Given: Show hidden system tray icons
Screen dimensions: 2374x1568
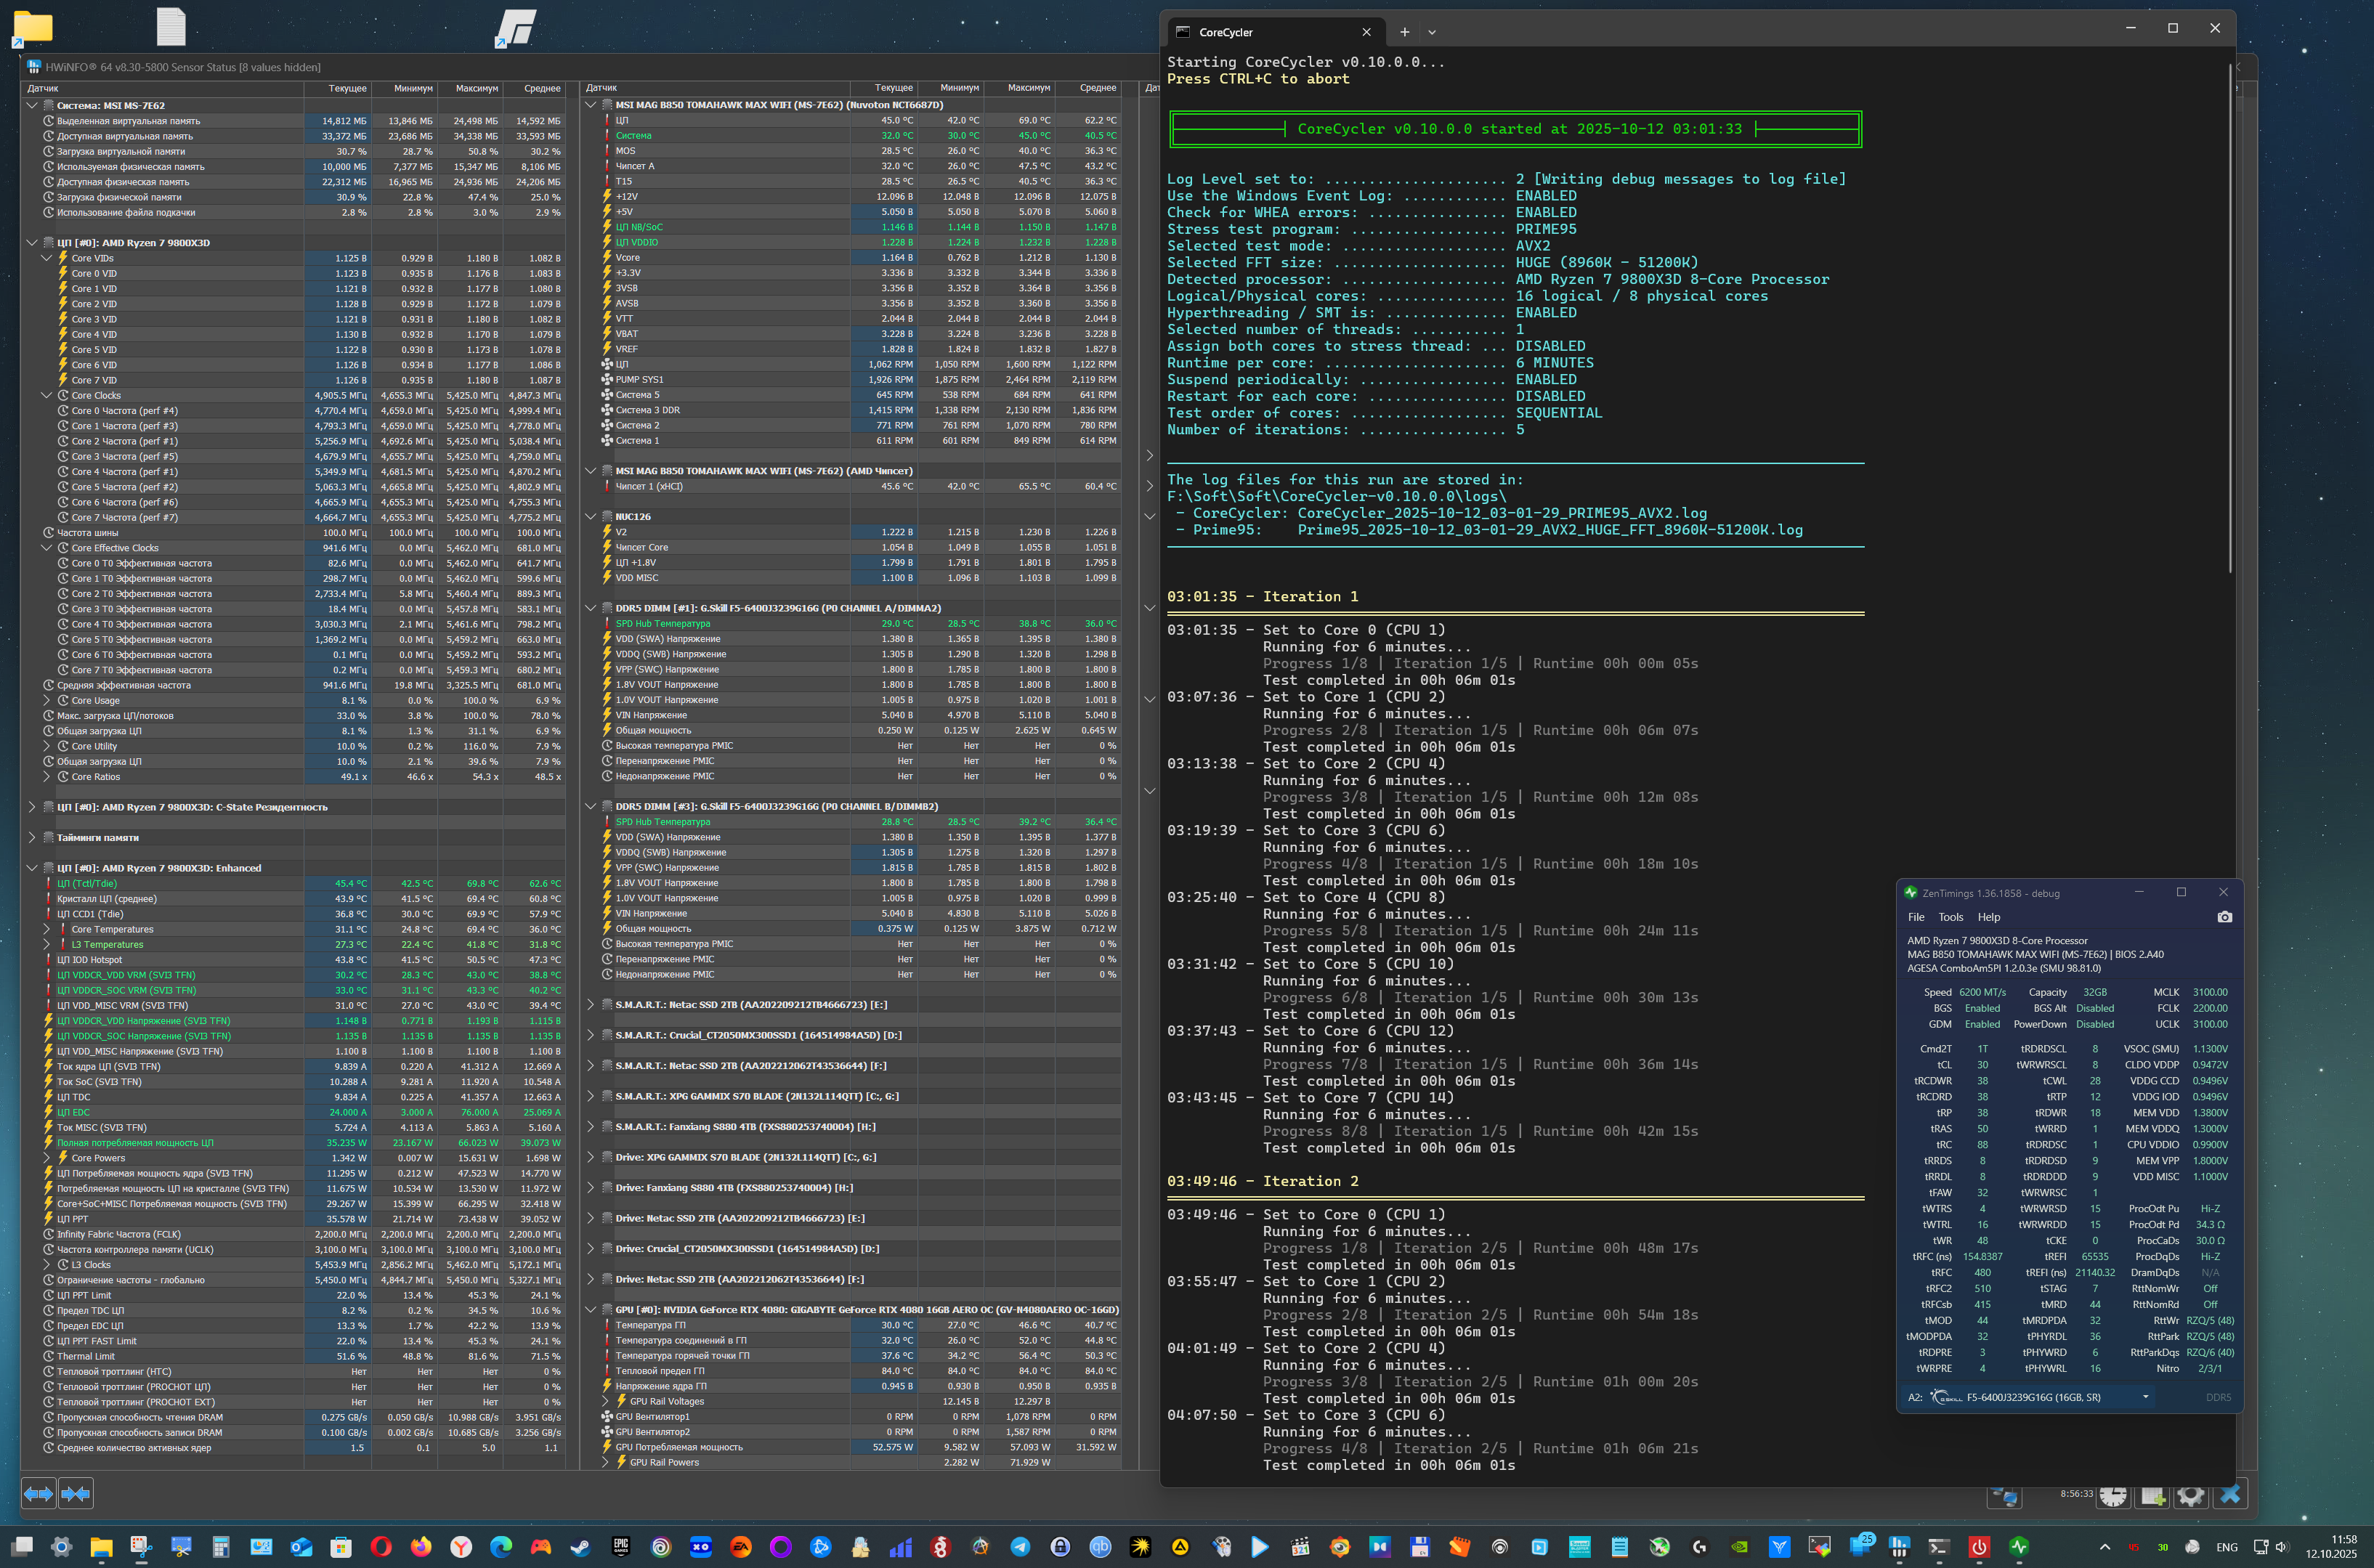Looking at the screenshot, I should [x=2104, y=1547].
